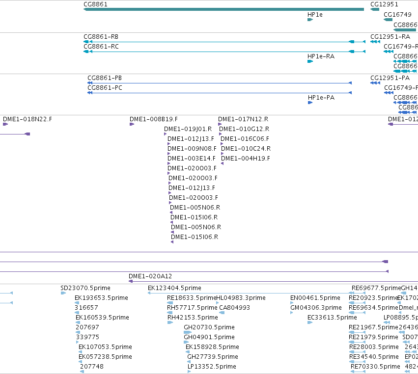
Task: Click the RE70330.5prime EST
Action: click(x=358, y=372)
